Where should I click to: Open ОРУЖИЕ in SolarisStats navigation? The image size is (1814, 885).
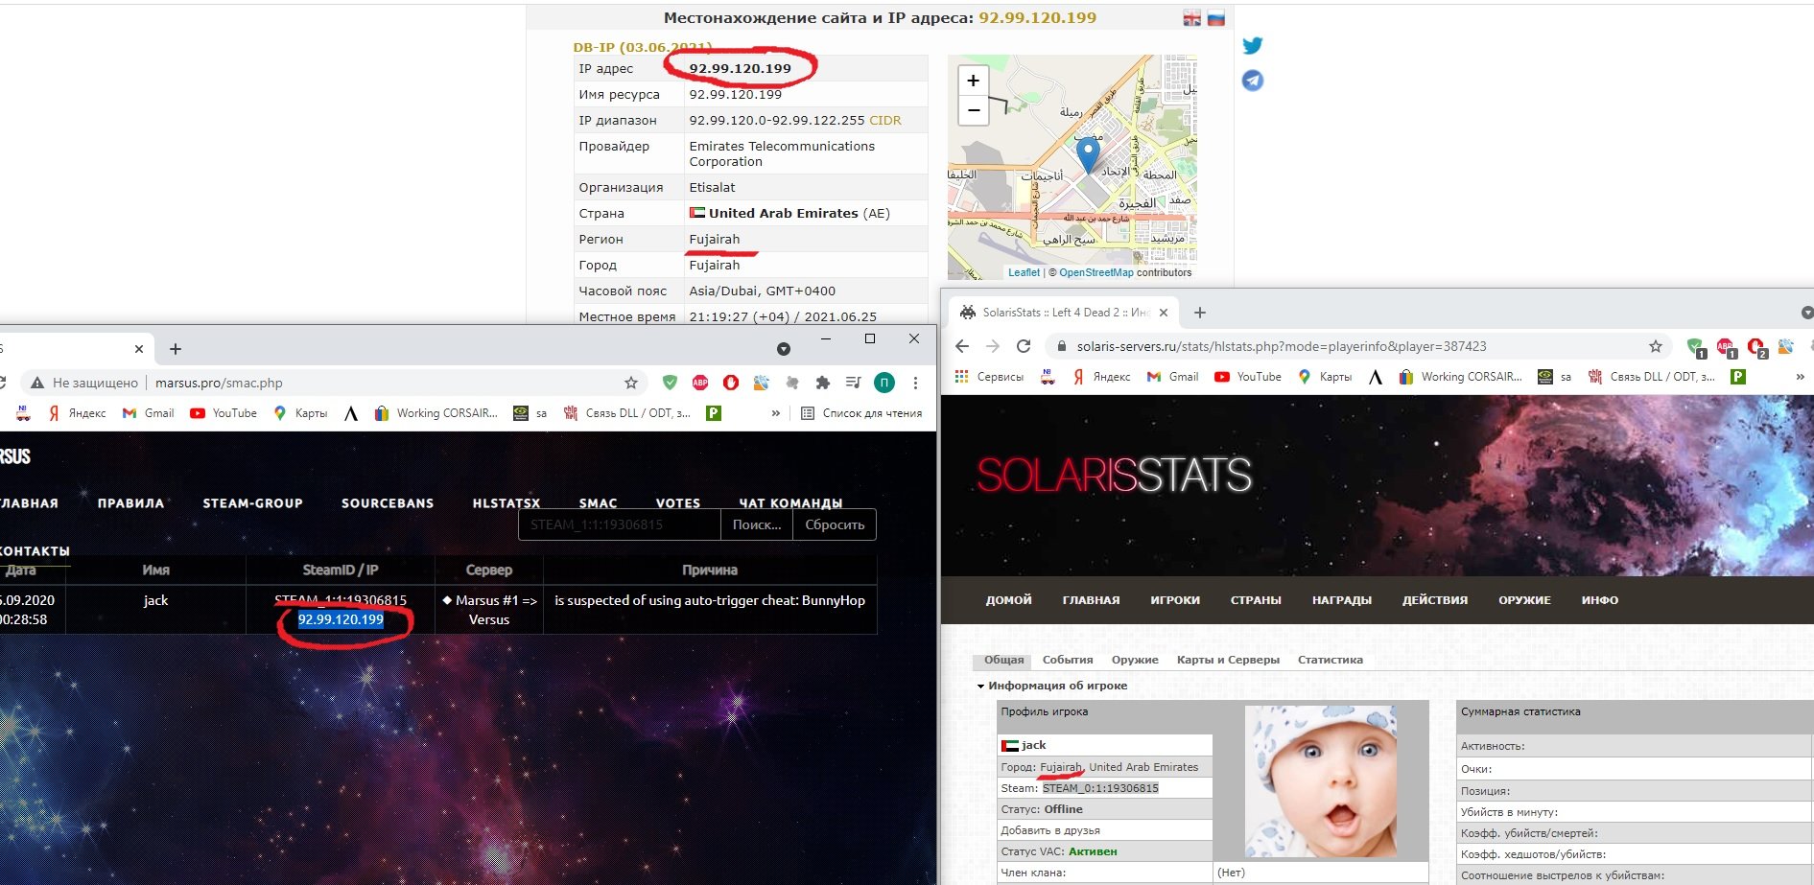(1524, 600)
